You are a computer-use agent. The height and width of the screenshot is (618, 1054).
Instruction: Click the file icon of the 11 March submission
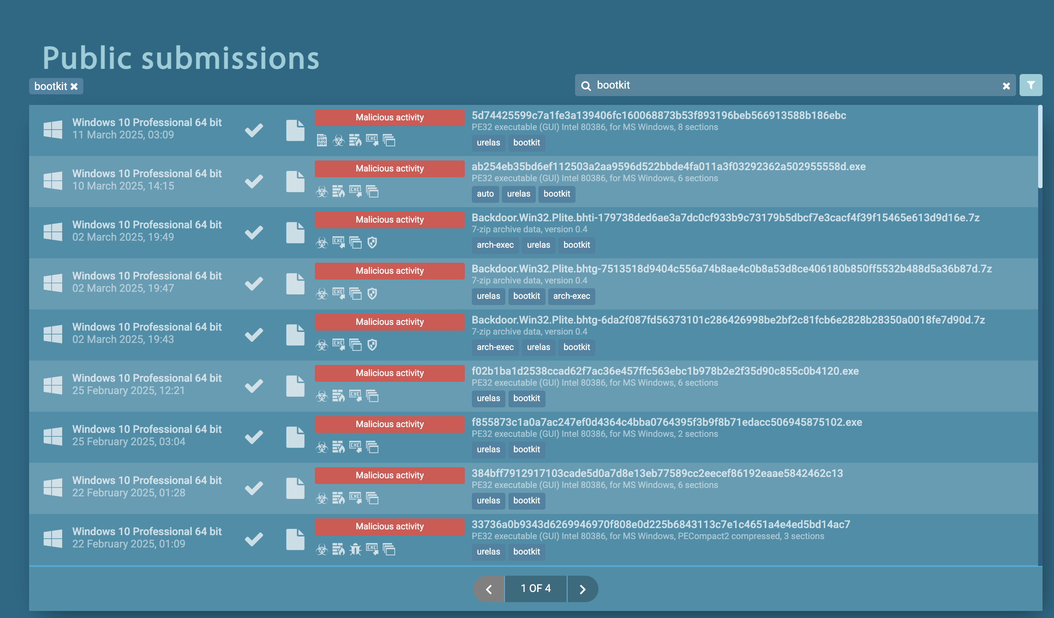pos(295,130)
